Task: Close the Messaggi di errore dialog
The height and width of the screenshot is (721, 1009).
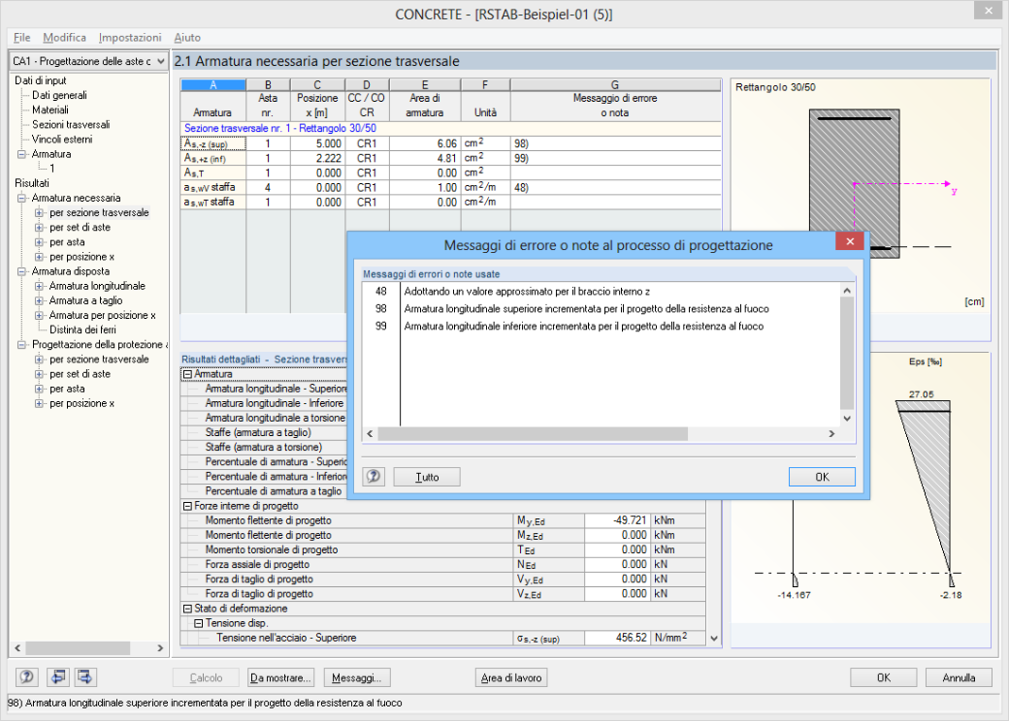Action: pyautogui.click(x=850, y=241)
